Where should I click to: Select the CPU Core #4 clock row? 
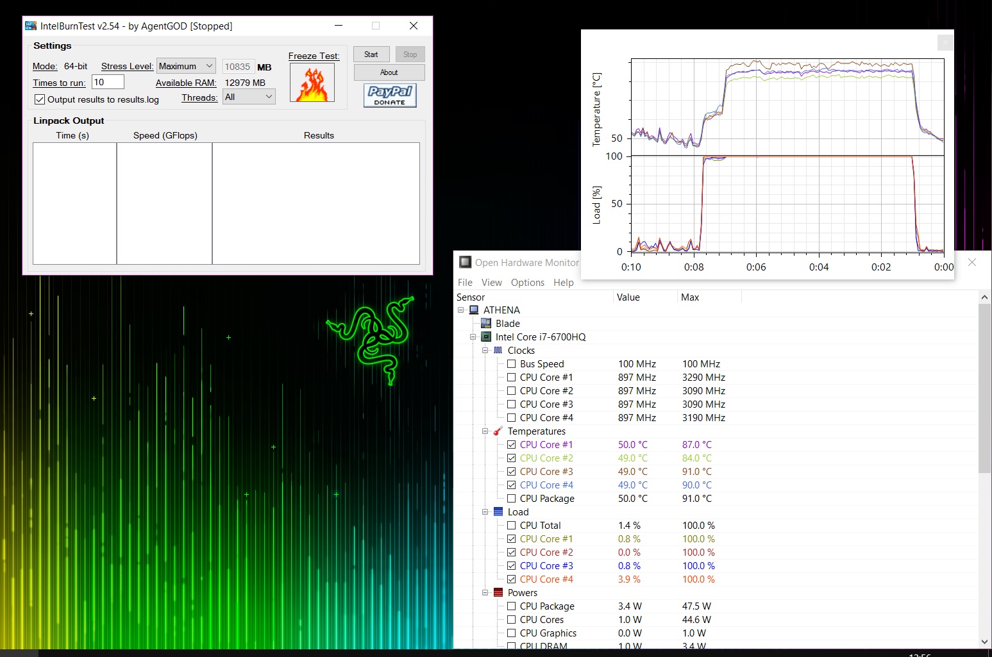coord(716,418)
